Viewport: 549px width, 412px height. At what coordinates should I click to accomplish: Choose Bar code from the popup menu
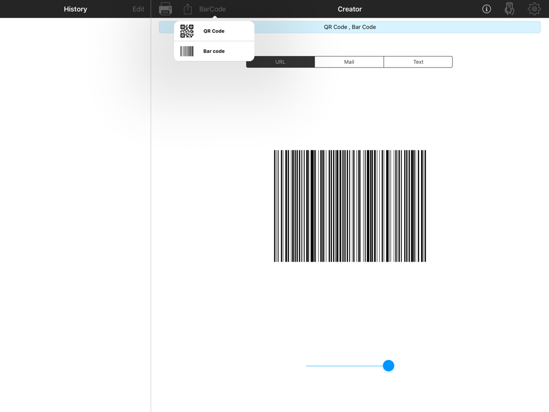pos(214,51)
